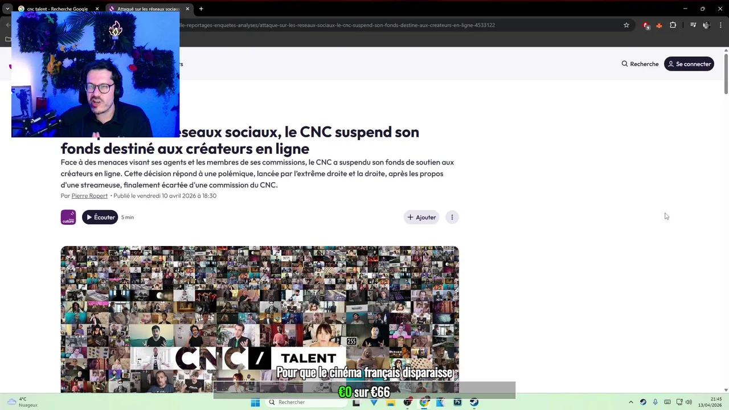
Task: Open File Explorer from the taskbar
Action: pos(391,402)
